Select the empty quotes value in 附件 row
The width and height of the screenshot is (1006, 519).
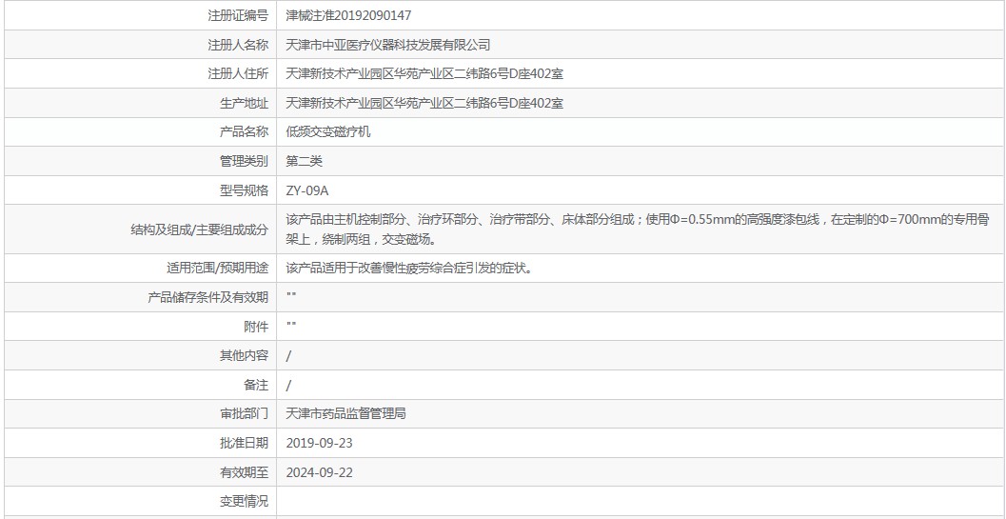click(x=290, y=325)
